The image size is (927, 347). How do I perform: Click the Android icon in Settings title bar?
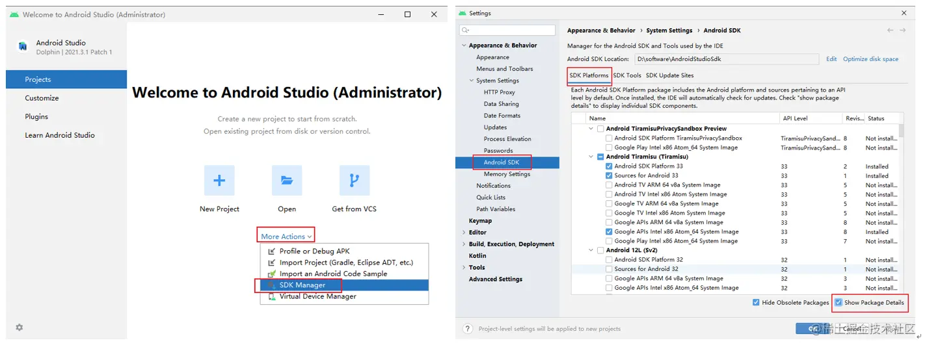[x=462, y=13]
